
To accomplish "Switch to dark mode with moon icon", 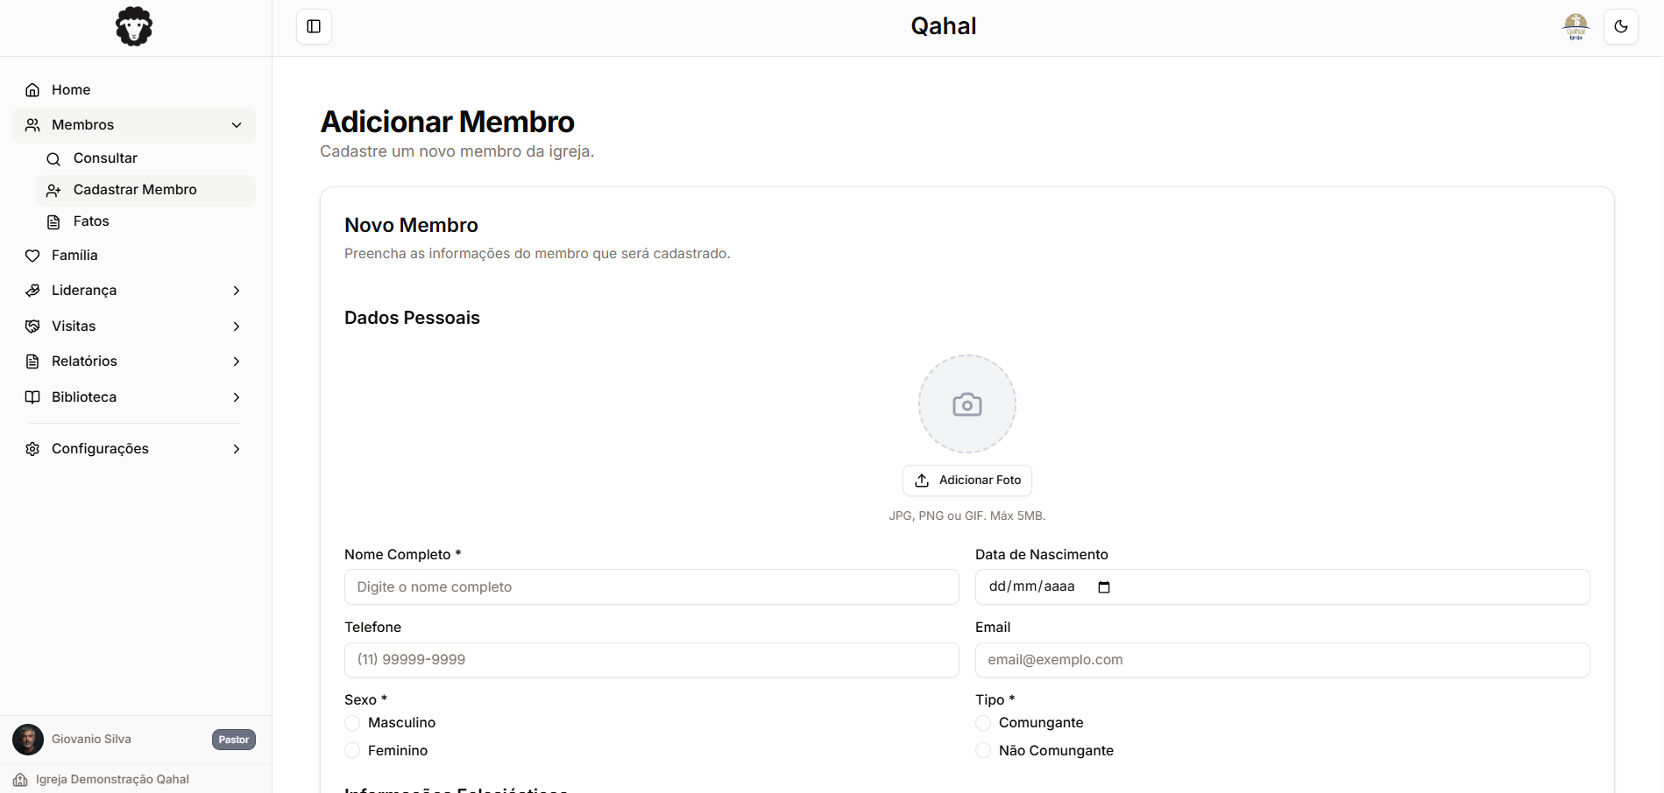I will click(1620, 26).
